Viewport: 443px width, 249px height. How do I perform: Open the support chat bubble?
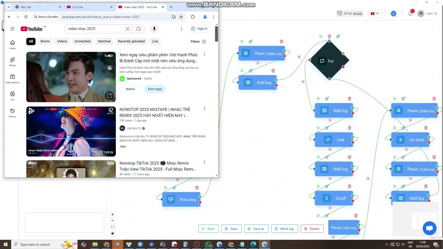click(430, 228)
